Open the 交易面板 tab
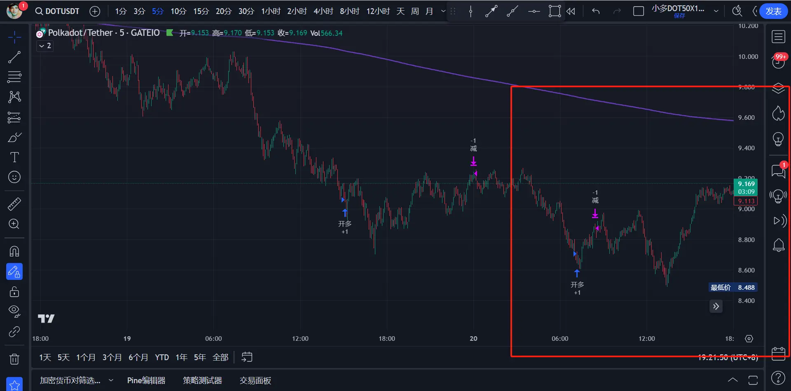 255,381
